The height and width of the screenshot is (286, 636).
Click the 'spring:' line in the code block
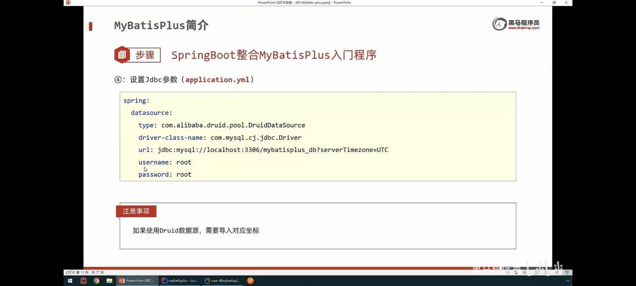(x=136, y=101)
